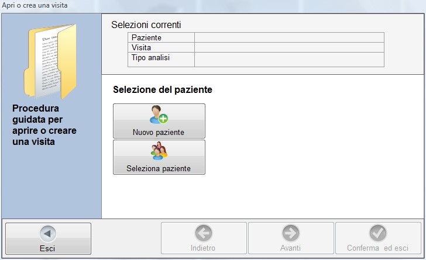426x260 pixels.
Task: Click the Esci back arrow icon
Action: pyautogui.click(x=48, y=234)
